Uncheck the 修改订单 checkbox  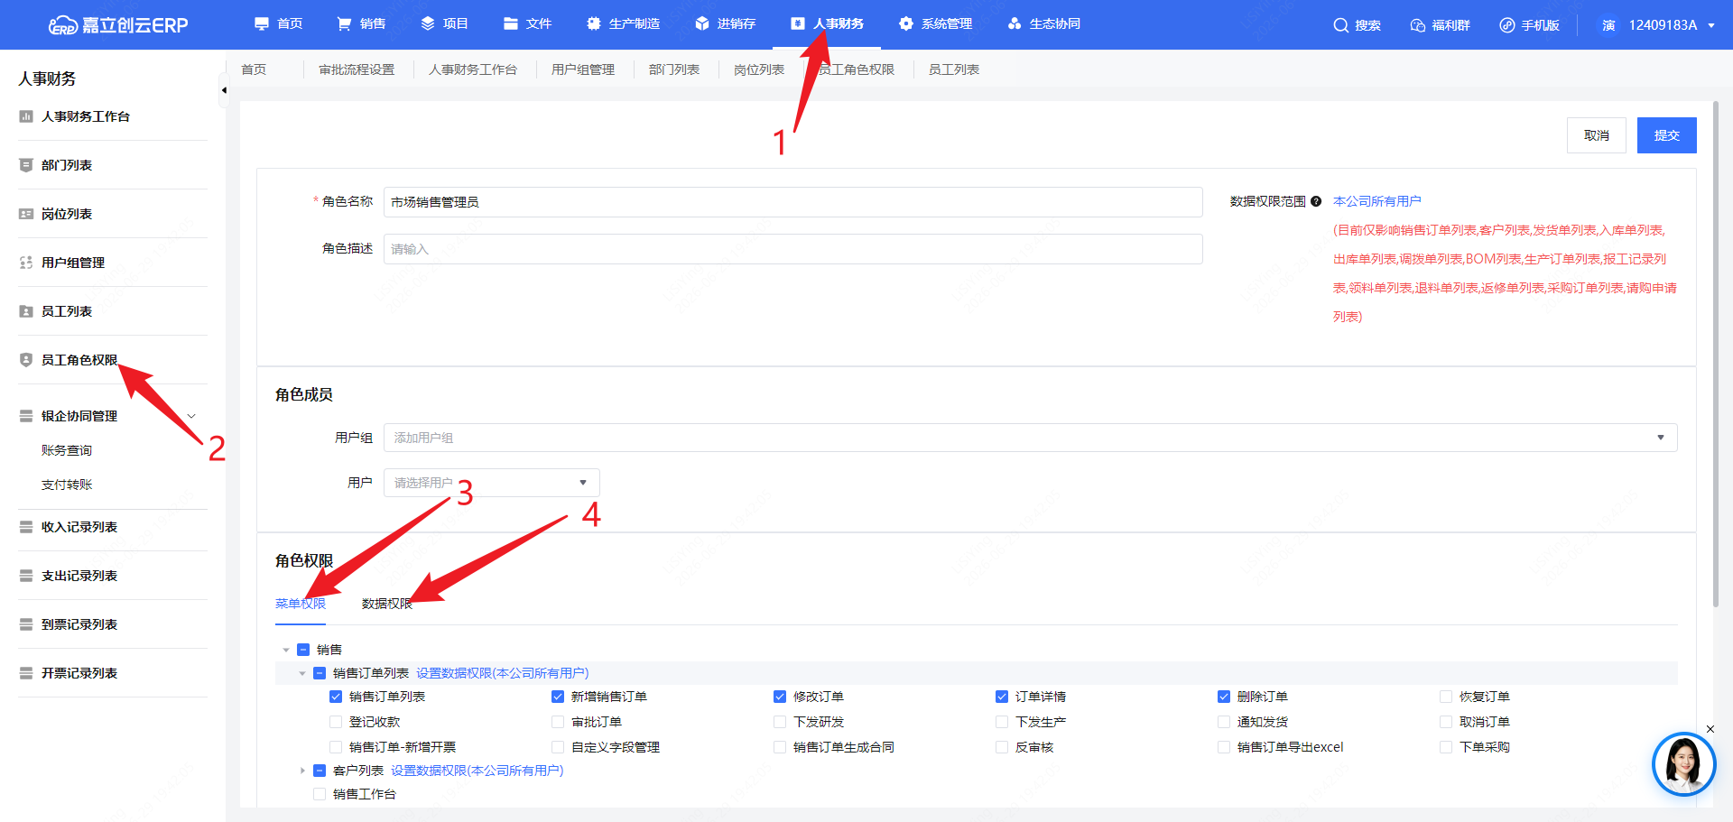point(780,697)
